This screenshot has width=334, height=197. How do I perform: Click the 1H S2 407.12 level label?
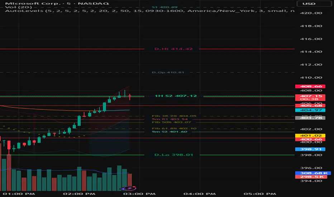coord(176,96)
